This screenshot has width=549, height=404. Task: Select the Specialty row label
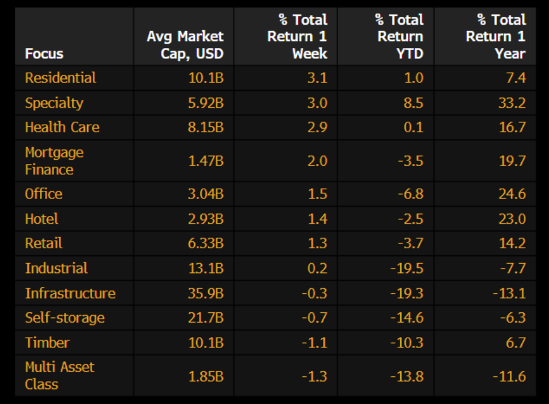[x=54, y=103]
